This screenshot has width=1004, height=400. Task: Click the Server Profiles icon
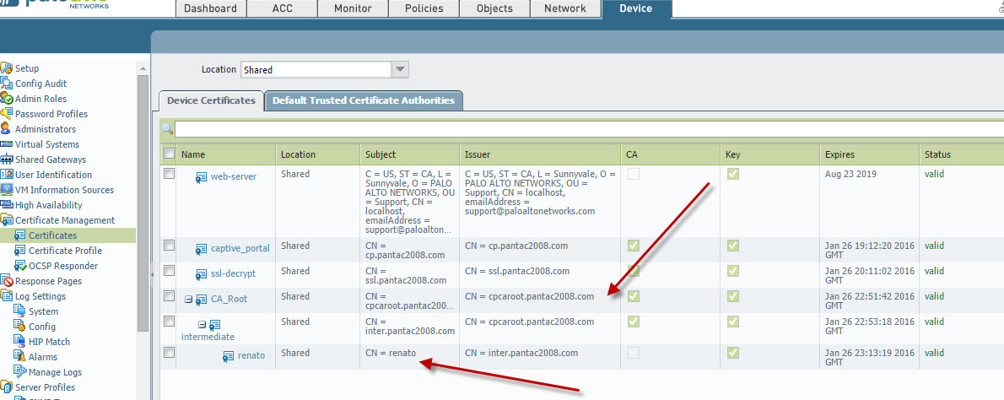point(7,387)
